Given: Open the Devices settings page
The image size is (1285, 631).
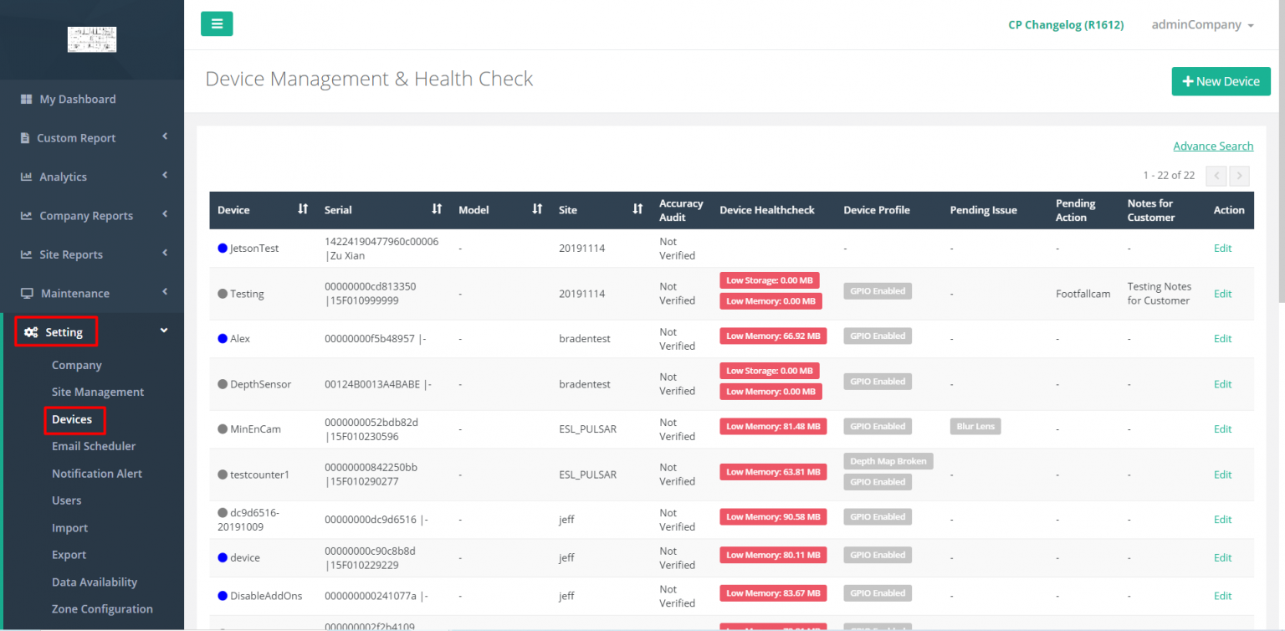Looking at the screenshot, I should coord(71,418).
